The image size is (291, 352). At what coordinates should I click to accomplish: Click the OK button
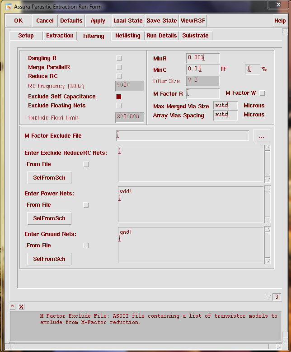(18, 21)
